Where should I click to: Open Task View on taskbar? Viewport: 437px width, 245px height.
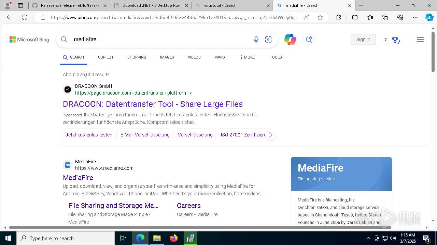pos(123,238)
